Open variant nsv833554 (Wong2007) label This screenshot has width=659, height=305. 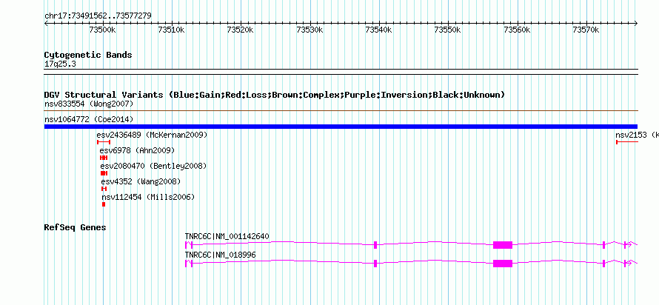89,104
